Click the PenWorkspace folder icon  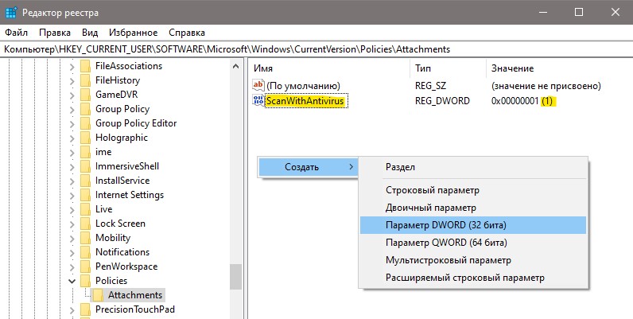[86, 266]
